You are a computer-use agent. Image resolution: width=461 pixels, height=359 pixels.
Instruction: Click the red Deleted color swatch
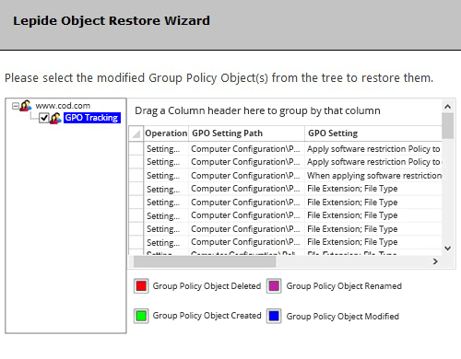coord(141,286)
